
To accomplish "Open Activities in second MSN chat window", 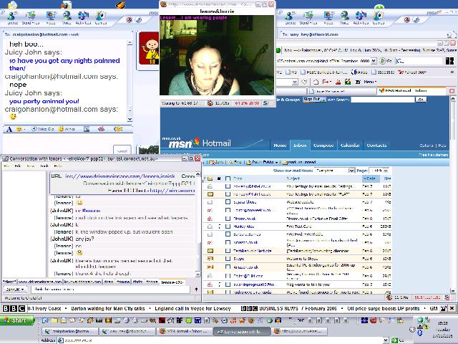I will pyautogui.click(x=361, y=17).
